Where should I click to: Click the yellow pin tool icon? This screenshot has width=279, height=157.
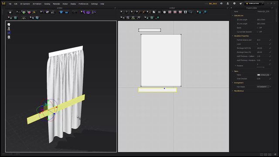coord(34,12)
